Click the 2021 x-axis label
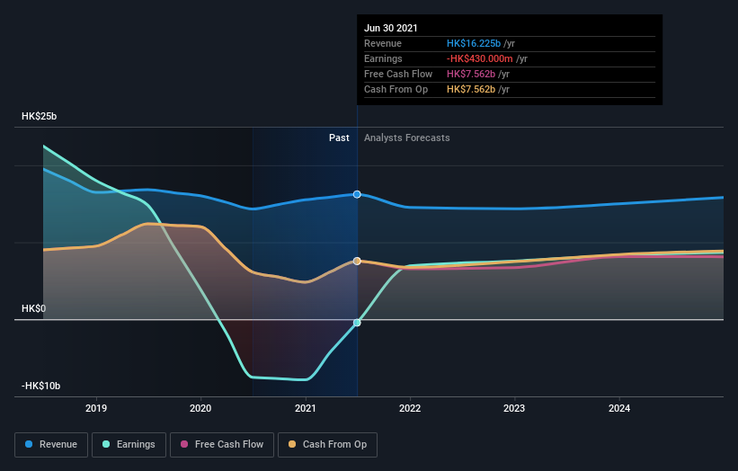 pos(306,408)
